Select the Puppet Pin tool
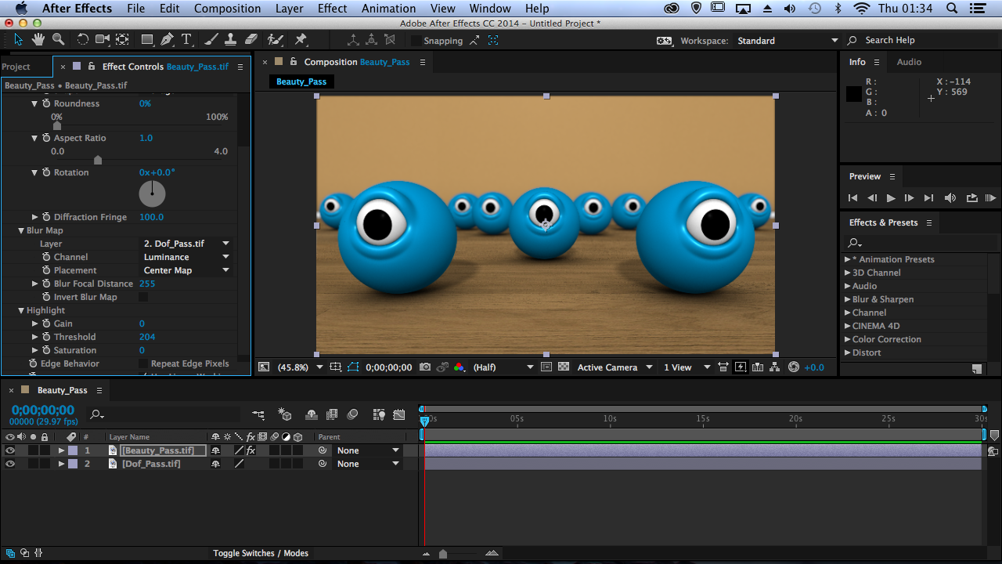Screen dimensions: 1002x564 pos(301,39)
